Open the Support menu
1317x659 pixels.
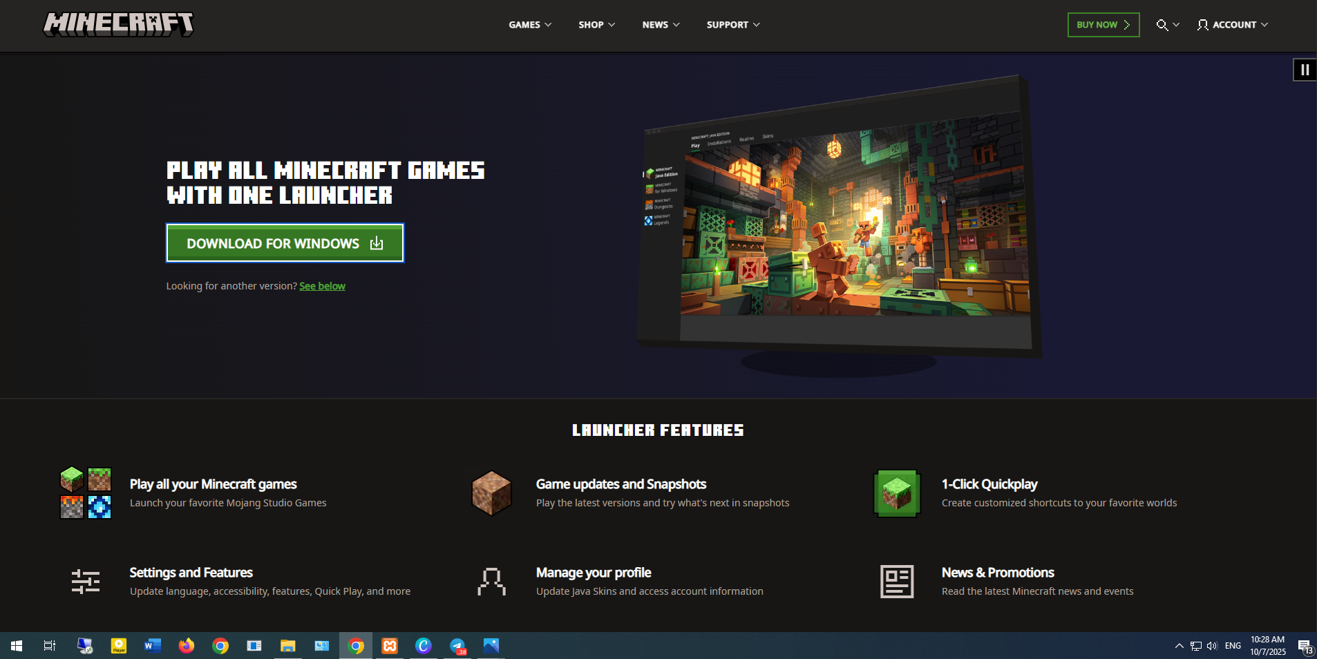tap(732, 25)
